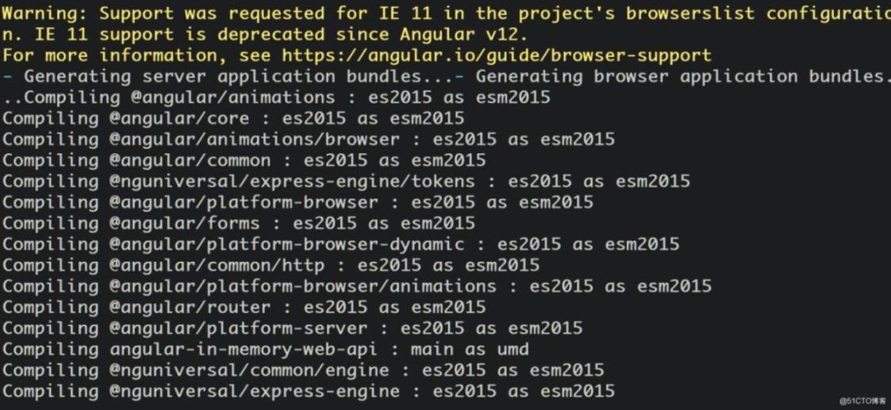Screen dimensions: 891x410
Task: Click the @angular/animations/browser compile line
Action: [x=309, y=140]
